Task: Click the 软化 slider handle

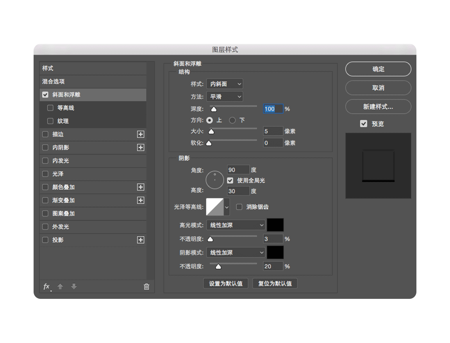Action: pyautogui.click(x=209, y=143)
